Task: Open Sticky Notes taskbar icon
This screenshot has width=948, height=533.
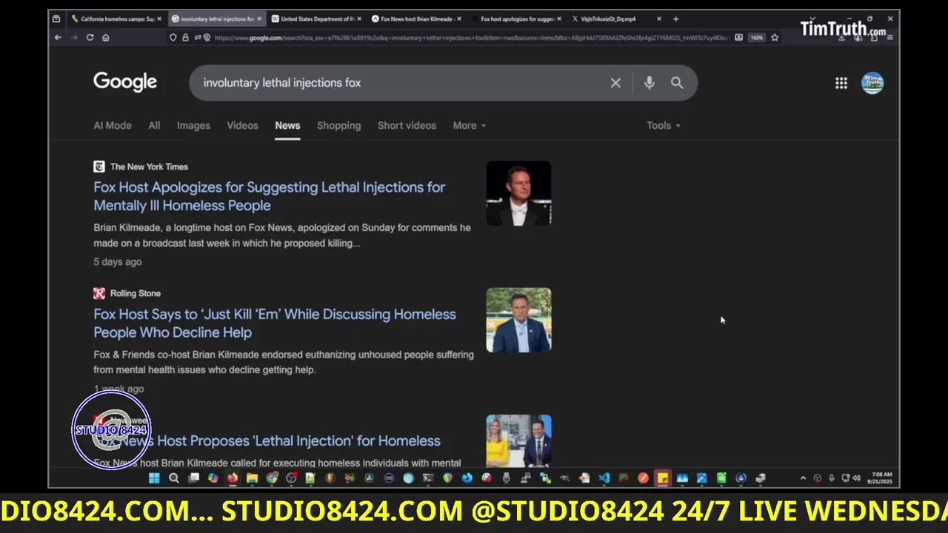Action: pyautogui.click(x=662, y=478)
